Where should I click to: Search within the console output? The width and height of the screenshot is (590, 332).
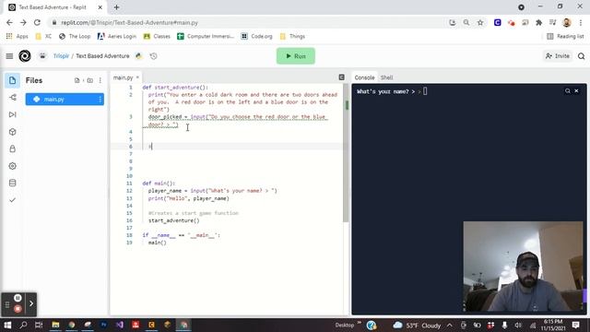(x=568, y=91)
